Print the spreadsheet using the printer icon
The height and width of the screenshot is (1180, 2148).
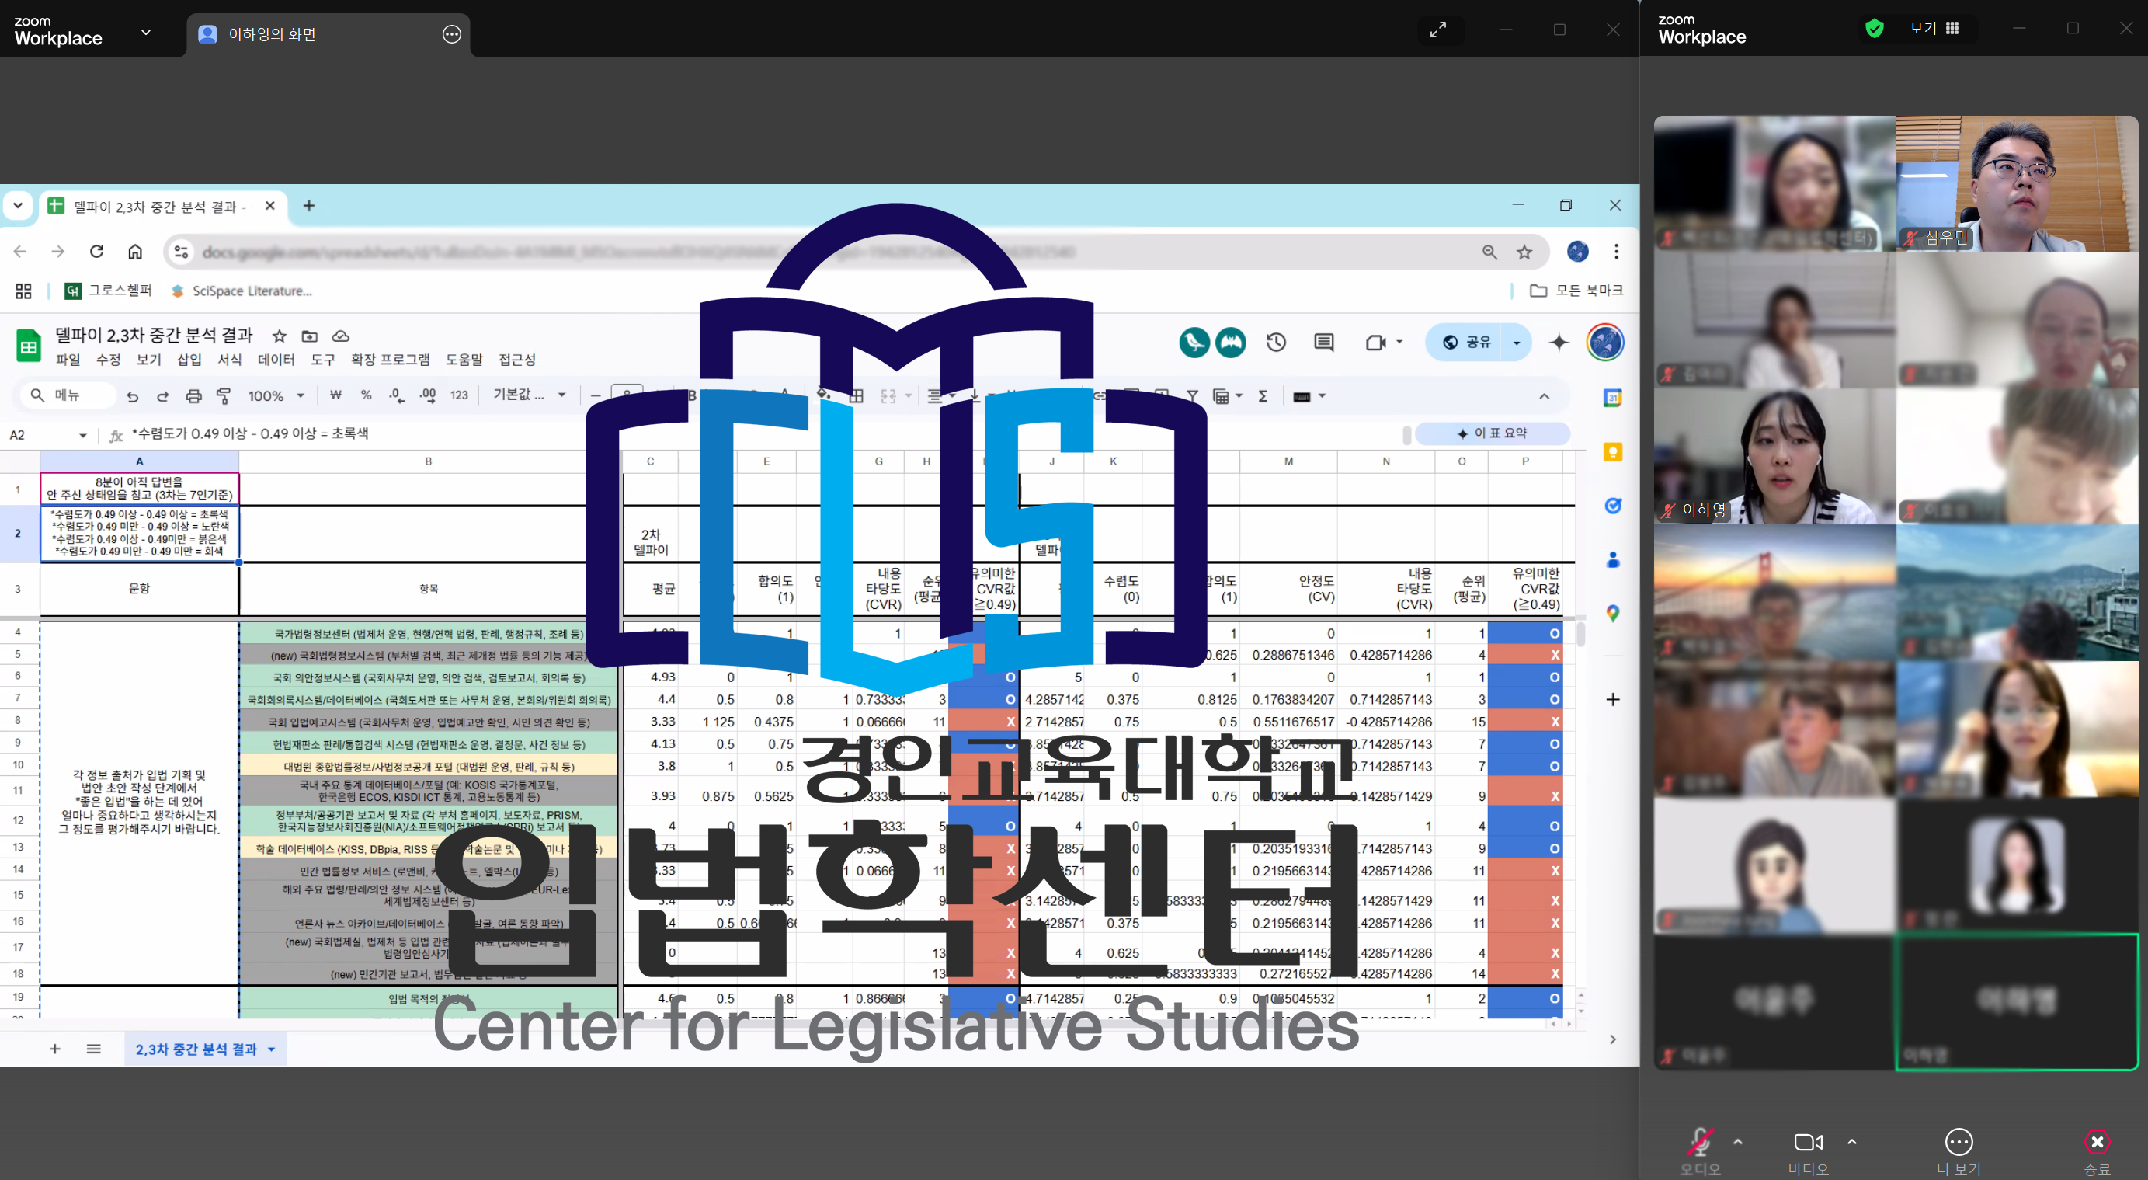click(193, 396)
